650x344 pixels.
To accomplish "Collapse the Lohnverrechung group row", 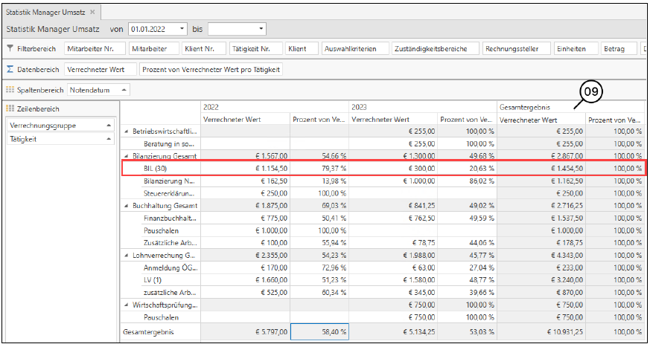I will 125,256.
